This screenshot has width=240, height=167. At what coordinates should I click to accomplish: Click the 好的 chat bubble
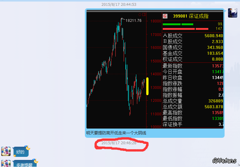point(21,152)
